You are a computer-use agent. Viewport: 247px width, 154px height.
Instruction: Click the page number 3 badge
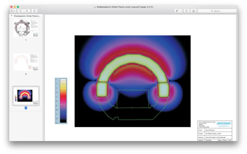(26, 108)
